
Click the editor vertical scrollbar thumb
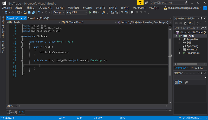coord(170,57)
